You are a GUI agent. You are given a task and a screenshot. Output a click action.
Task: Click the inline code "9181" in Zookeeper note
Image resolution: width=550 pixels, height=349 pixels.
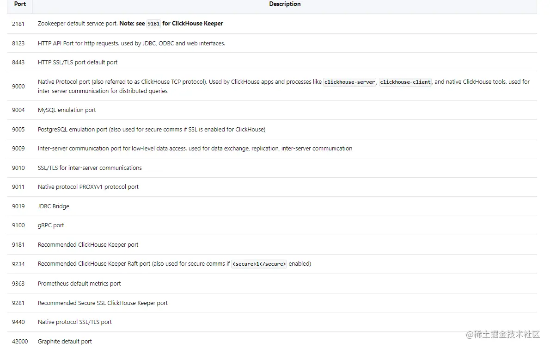(153, 24)
